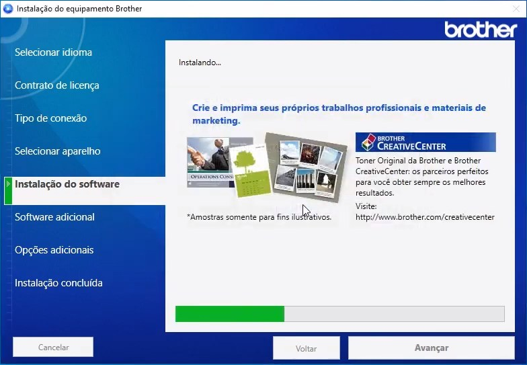Image resolution: width=527 pixels, height=365 pixels.
Task: Click the 'Toner Original da Brother' description text
Action: [422, 176]
